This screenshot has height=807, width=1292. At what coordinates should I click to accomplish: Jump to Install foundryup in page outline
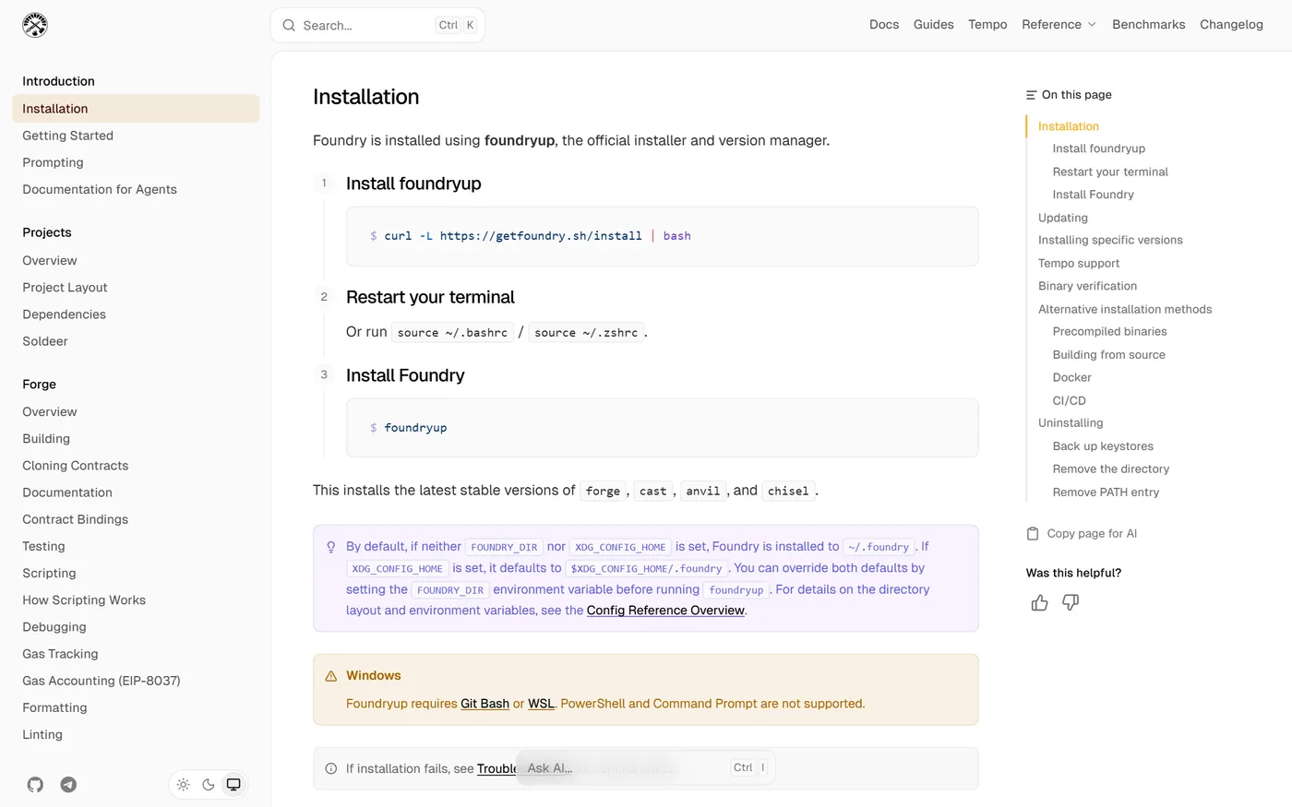[x=1099, y=148]
